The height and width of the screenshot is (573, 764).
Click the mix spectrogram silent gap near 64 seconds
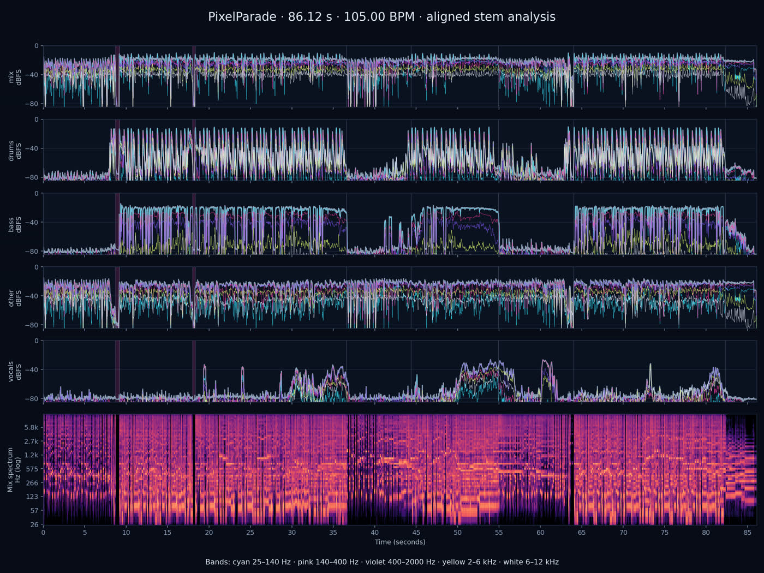coord(572,469)
